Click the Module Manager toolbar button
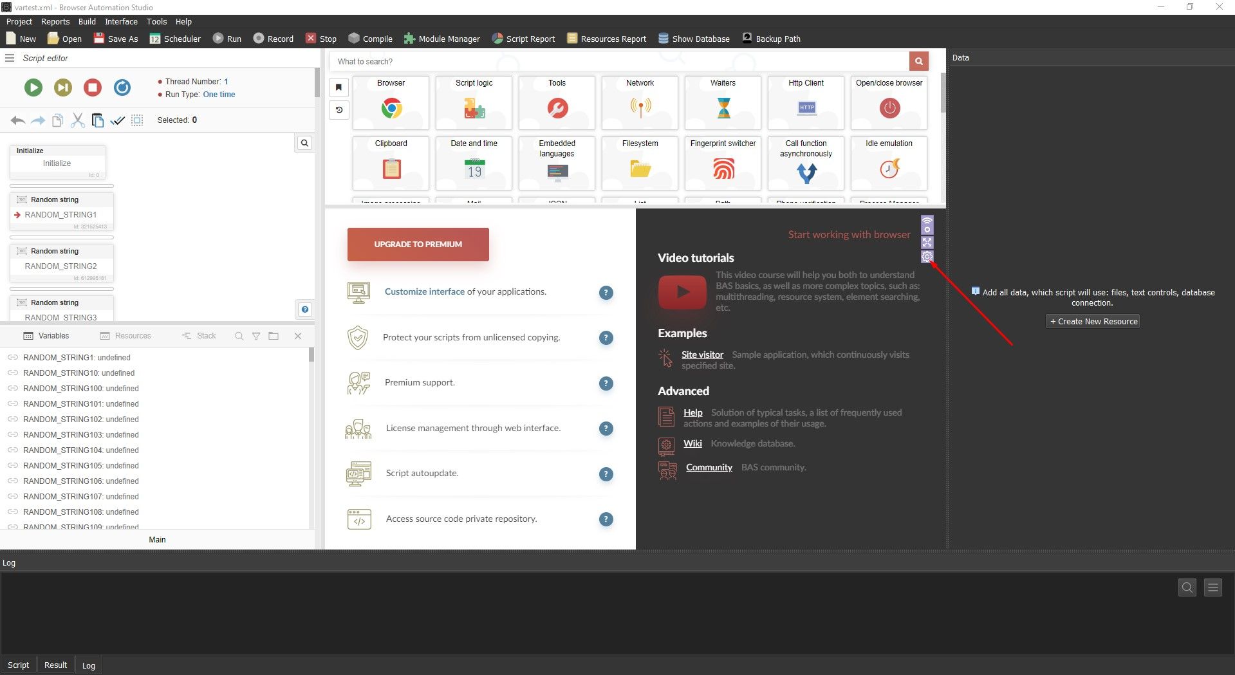1235x675 pixels. click(441, 39)
